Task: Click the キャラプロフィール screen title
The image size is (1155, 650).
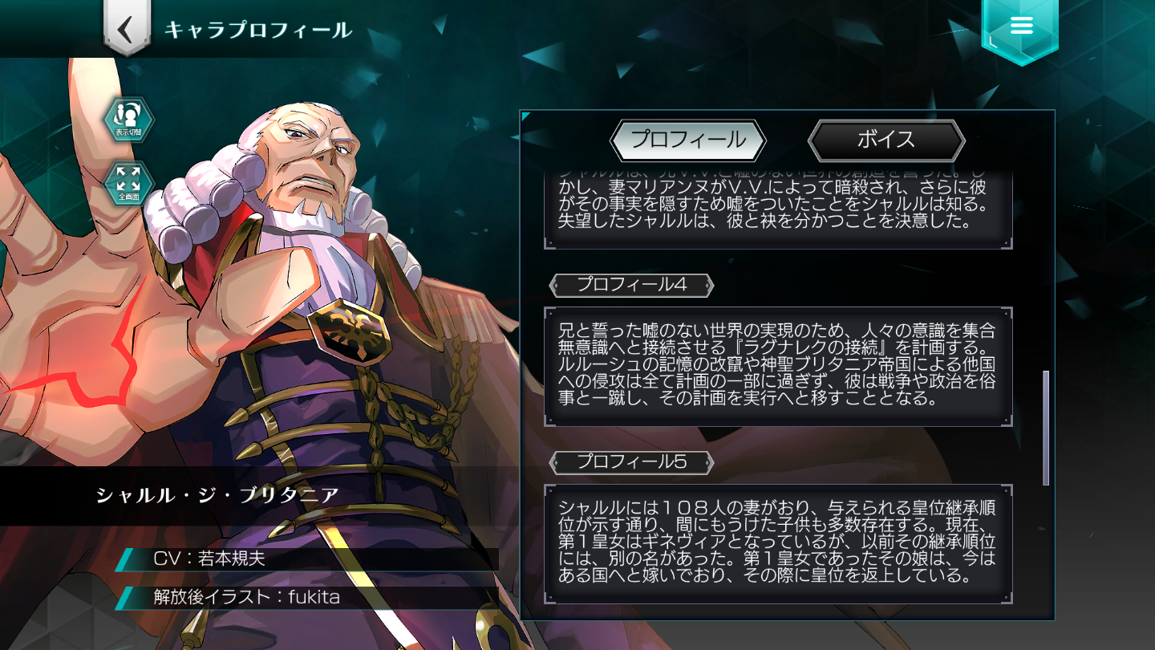Action: click(x=258, y=30)
